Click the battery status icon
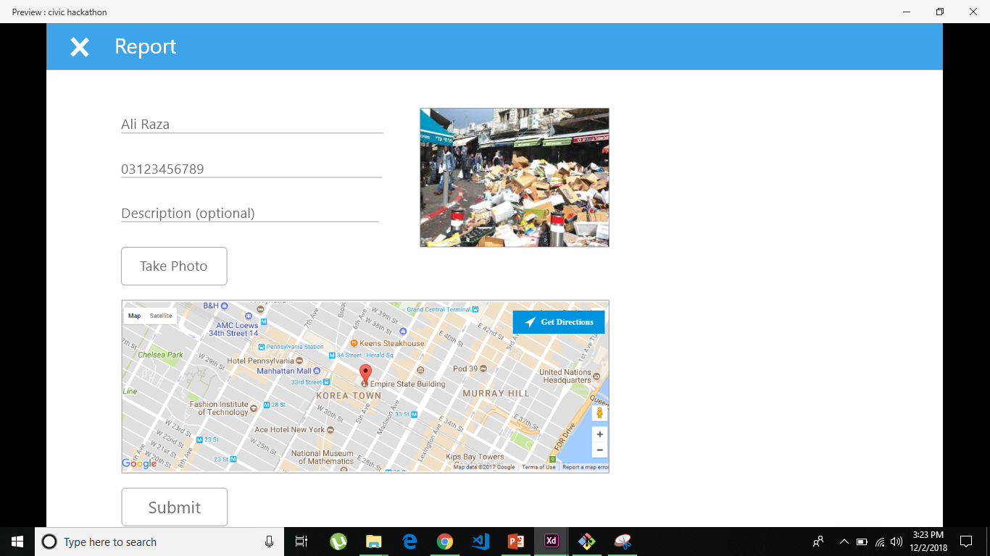Image resolution: width=990 pixels, height=556 pixels. [x=862, y=542]
